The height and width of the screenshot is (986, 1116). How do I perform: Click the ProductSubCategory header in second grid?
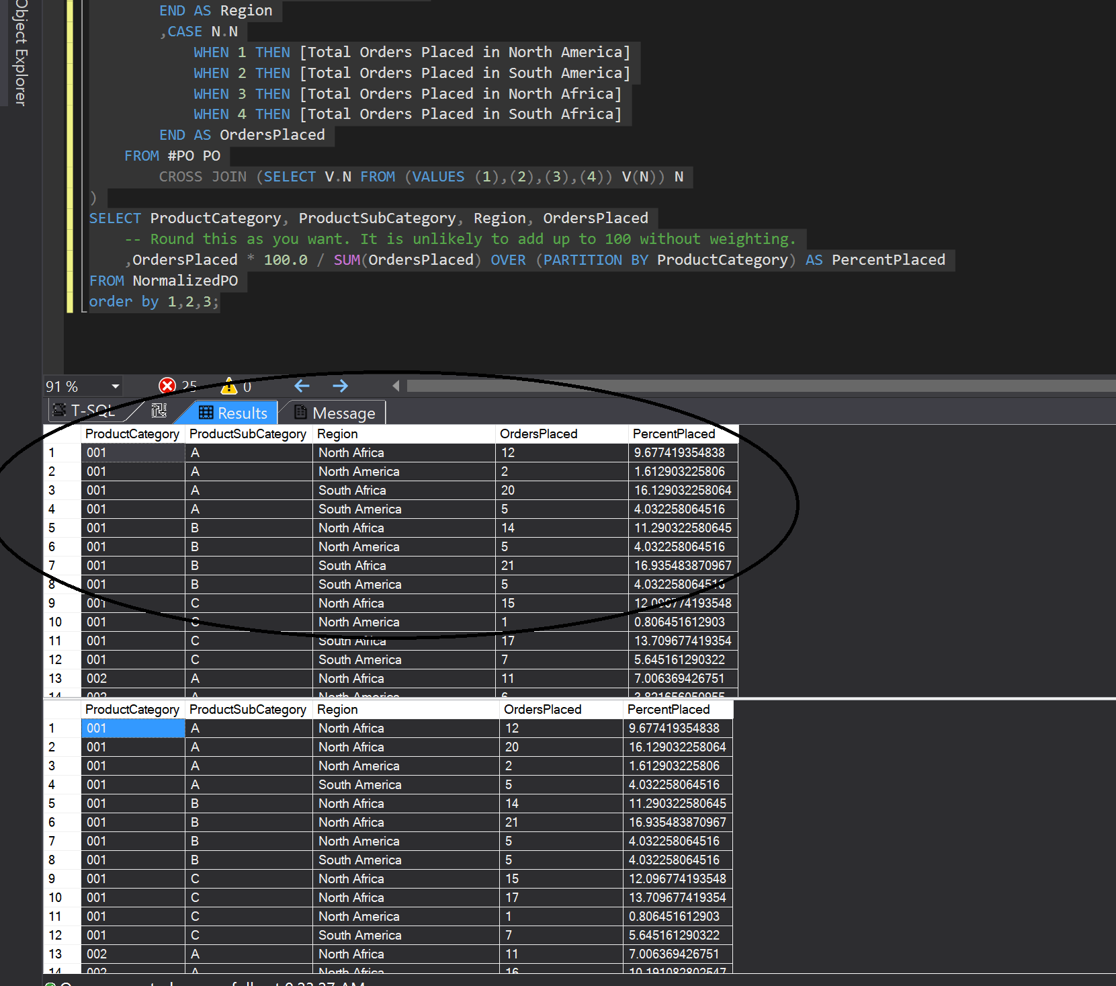click(x=247, y=710)
